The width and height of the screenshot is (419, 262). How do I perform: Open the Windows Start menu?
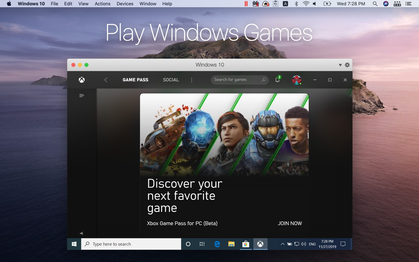point(74,244)
